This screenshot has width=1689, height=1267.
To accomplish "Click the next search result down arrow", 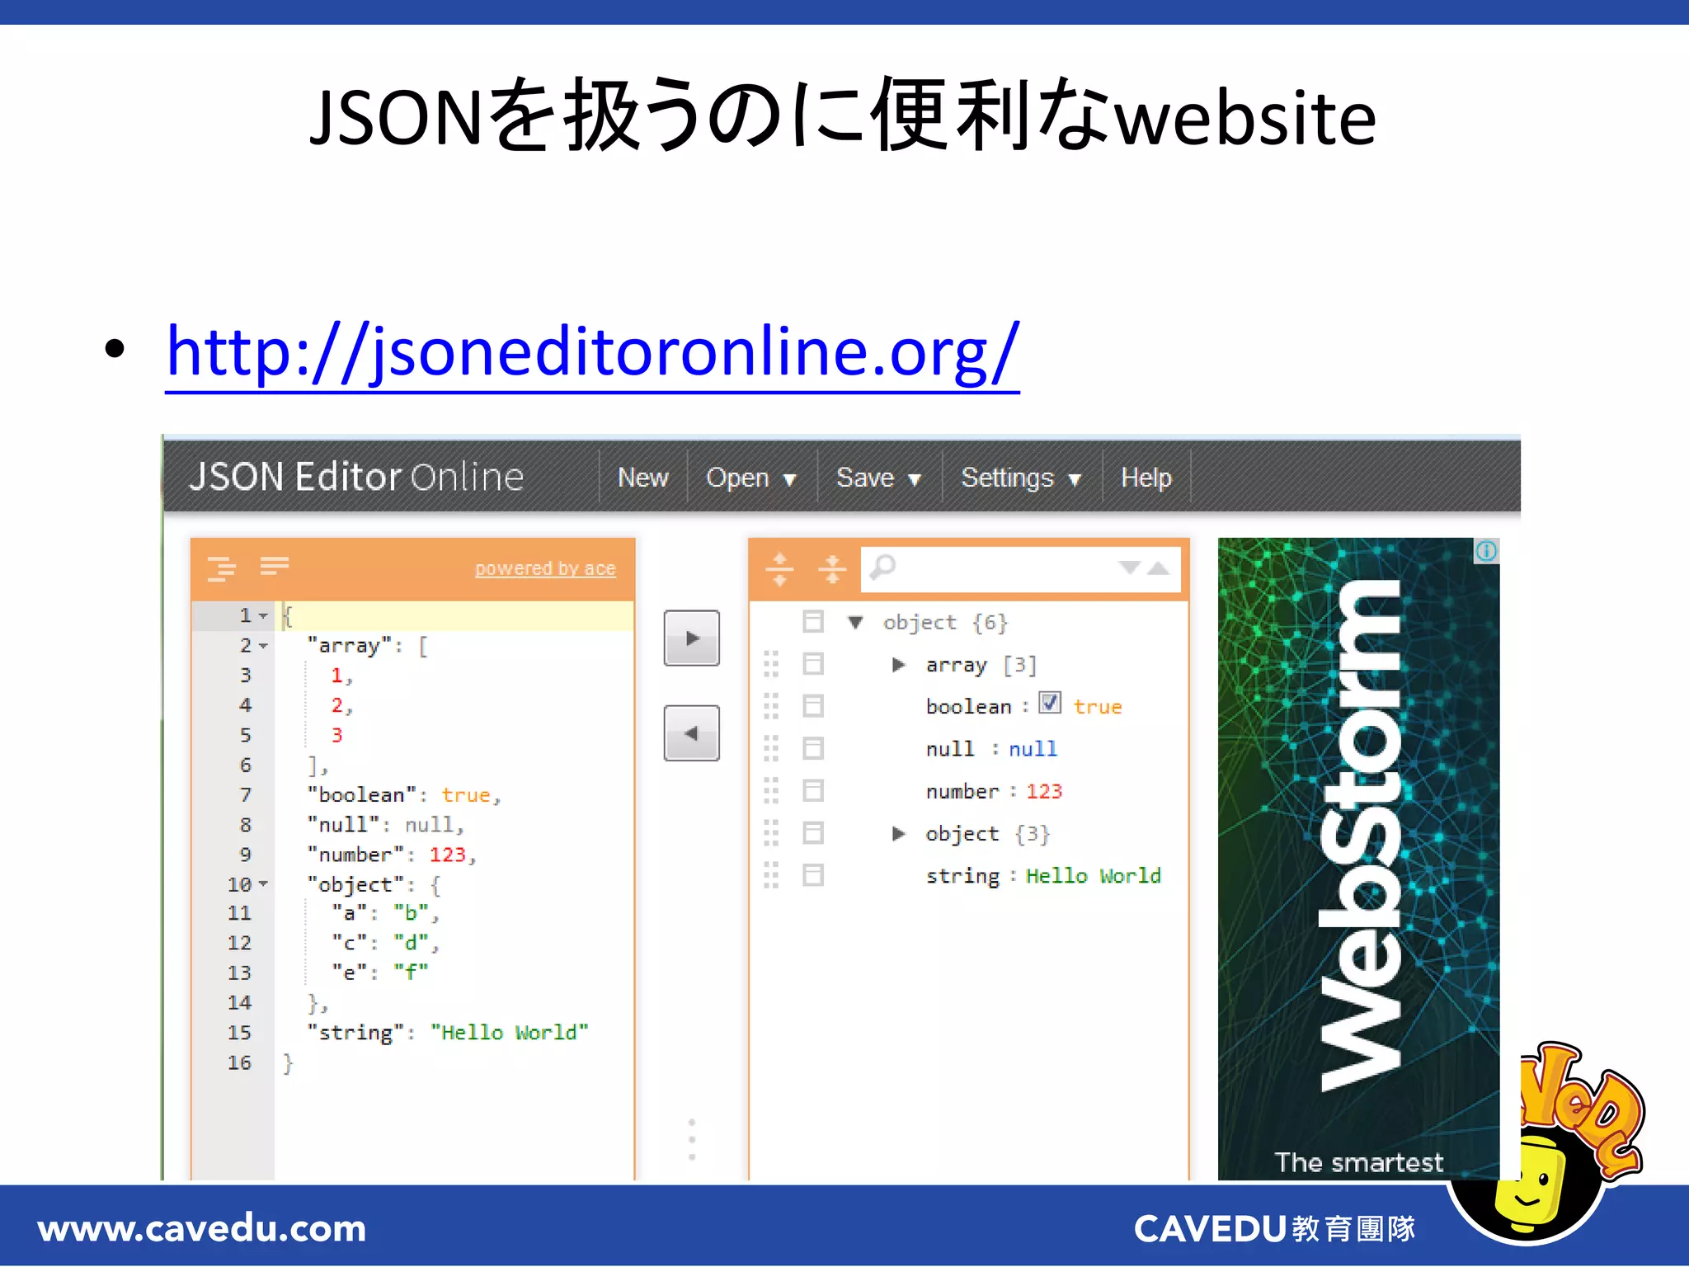I will (1129, 568).
